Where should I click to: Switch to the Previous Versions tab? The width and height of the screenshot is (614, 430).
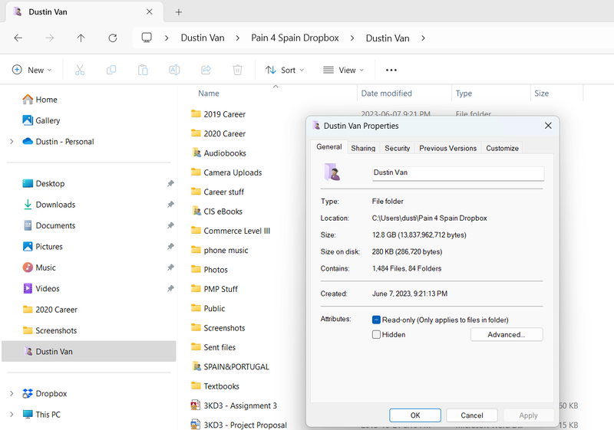coord(447,148)
